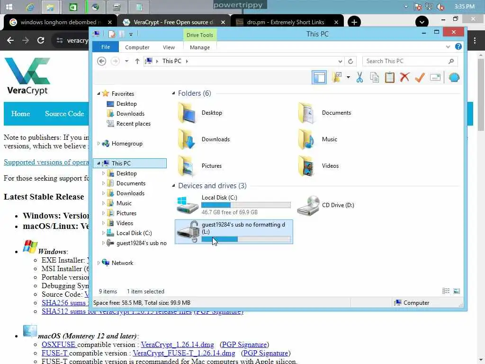Switch to dro.pm Extremely Short Links tab

(286, 22)
